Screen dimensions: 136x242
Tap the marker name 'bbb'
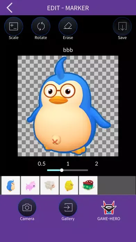tap(68, 50)
